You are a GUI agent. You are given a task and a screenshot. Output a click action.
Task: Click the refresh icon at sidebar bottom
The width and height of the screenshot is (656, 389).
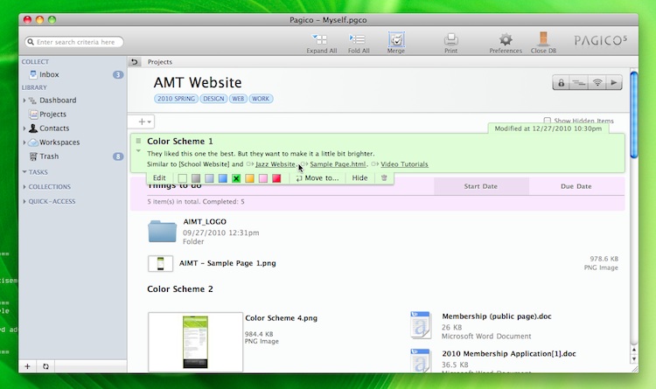click(x=45, y=366)
